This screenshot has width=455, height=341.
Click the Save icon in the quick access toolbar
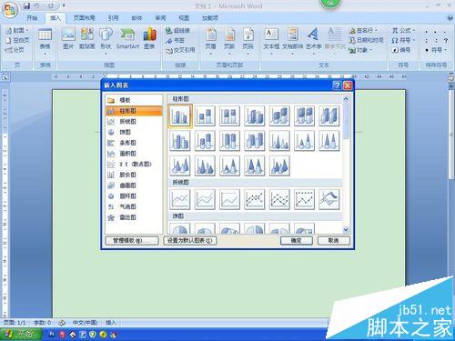point(27,5)
